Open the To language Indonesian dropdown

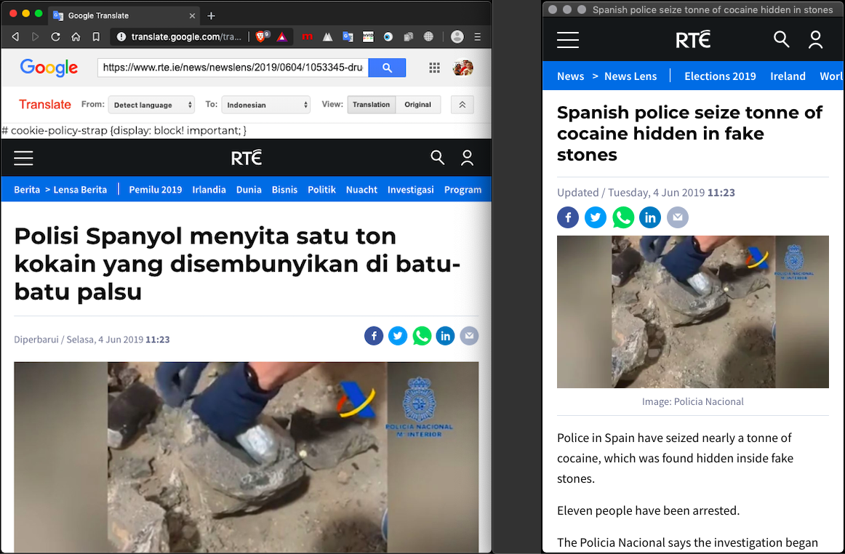265,105
